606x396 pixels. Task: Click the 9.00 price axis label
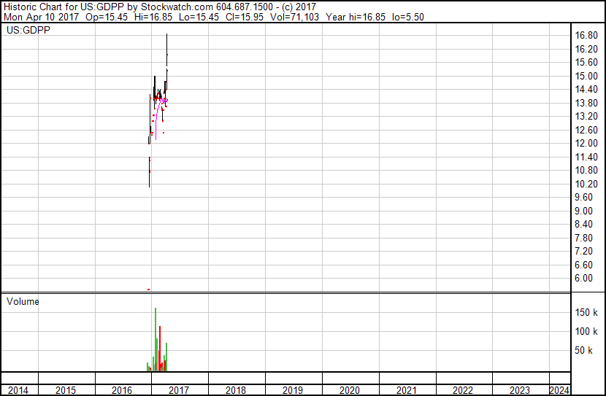pyautogui.click(x=583, y=211)
